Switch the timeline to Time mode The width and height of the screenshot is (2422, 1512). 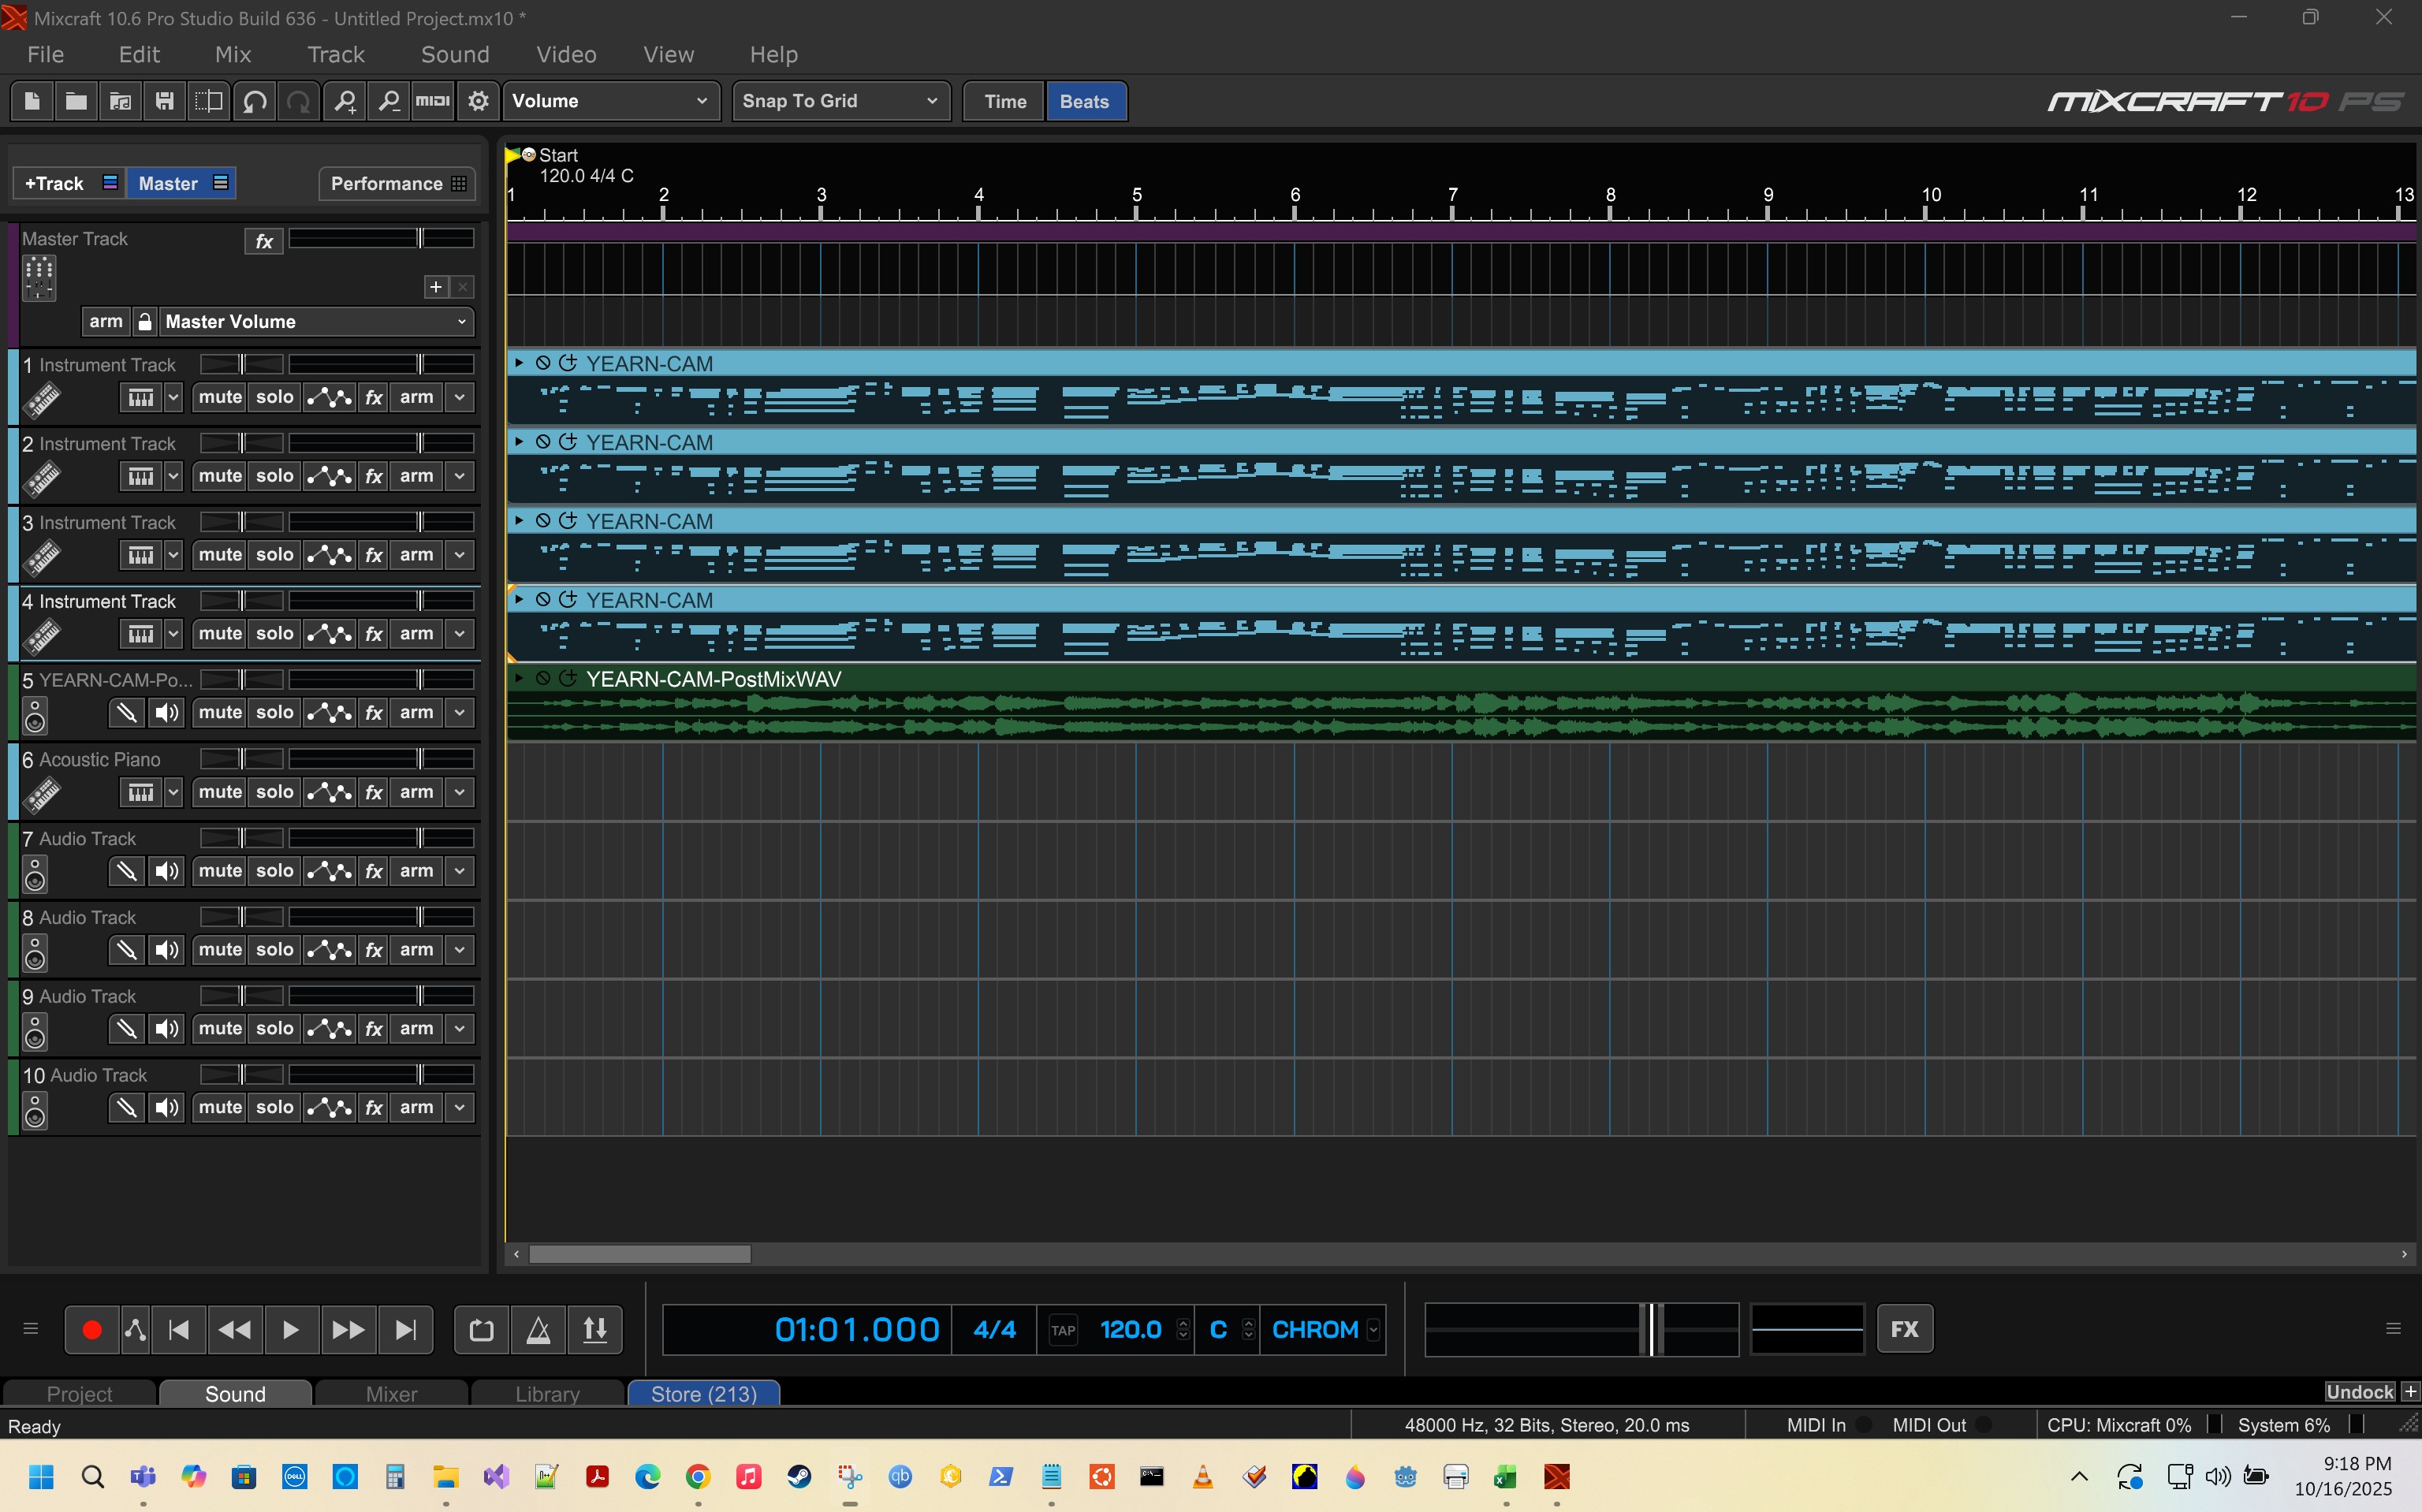click(1004, 101)
